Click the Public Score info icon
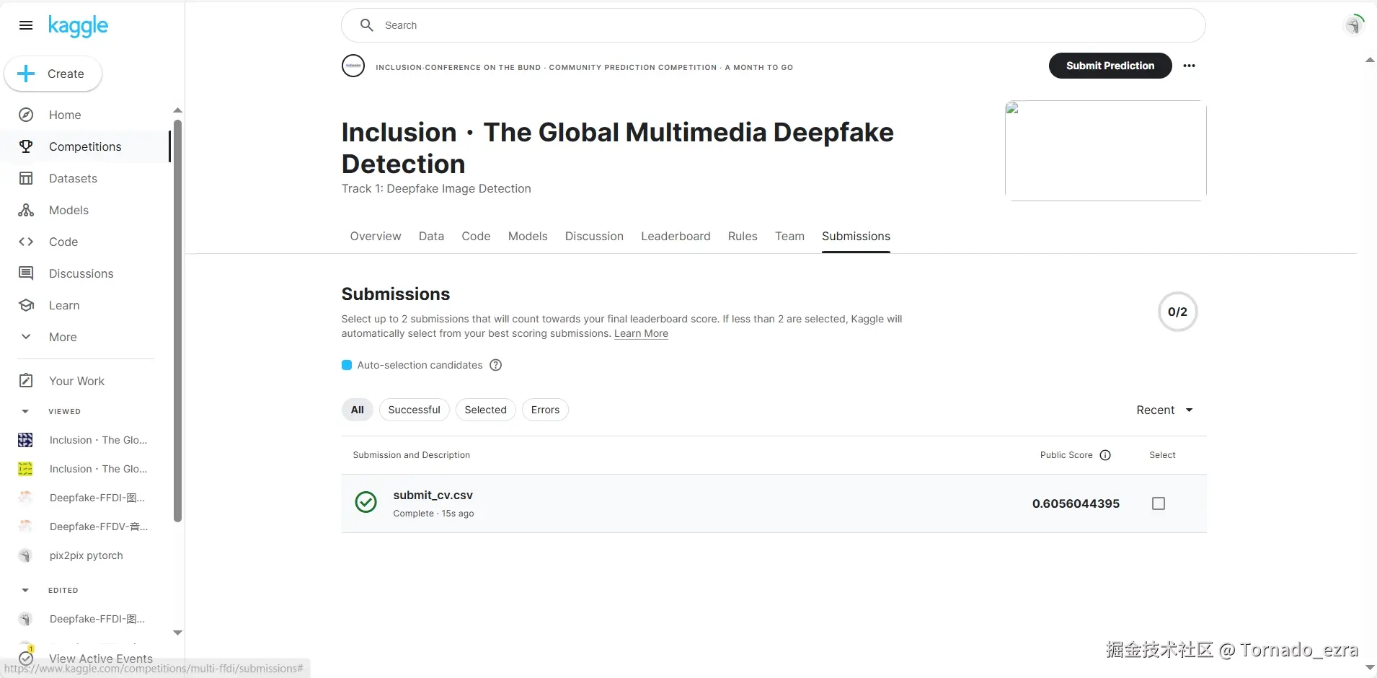 click(1105, 455)
